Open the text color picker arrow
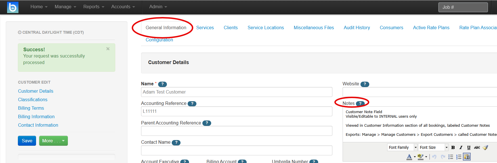This screenshot has height=163, width=497. pyautogui.click(x=415, y=157)
